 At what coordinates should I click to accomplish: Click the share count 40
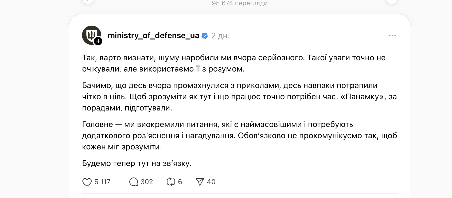[211, 182]
